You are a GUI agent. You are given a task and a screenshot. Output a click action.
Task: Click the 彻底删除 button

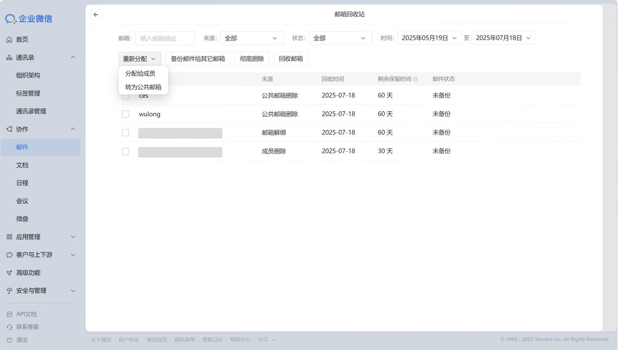pos(252,59)
